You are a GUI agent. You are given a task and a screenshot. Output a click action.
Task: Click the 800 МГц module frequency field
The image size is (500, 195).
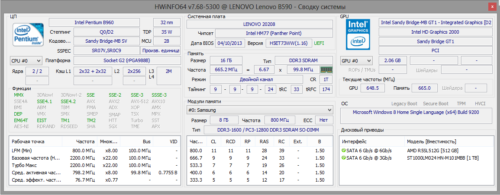click(279, 120)
